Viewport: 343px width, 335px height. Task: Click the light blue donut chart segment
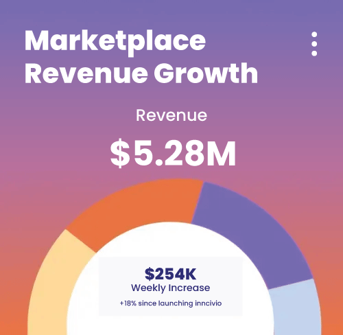(x=297, y=309)
